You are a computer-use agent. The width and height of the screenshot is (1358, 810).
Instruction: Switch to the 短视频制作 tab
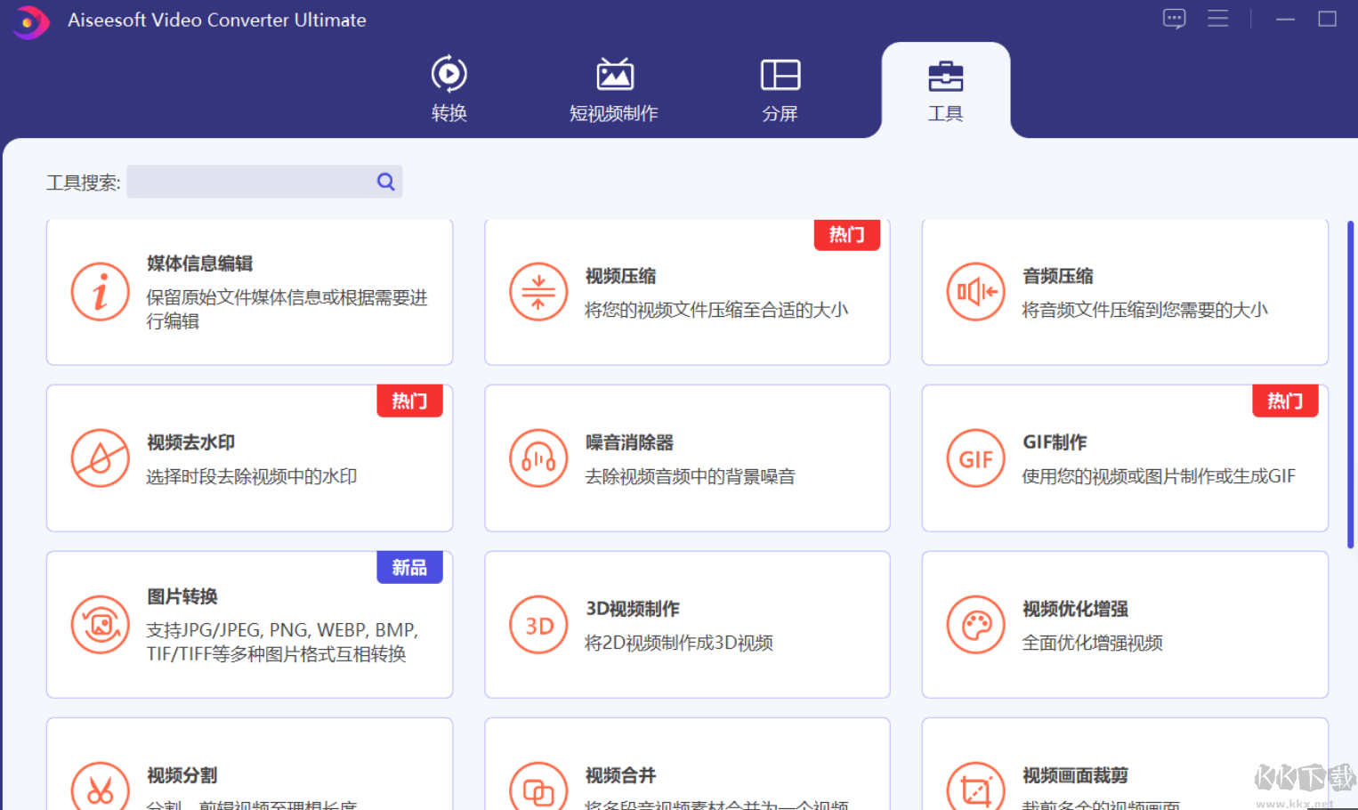pyautogui.click(x=613, y=89)
